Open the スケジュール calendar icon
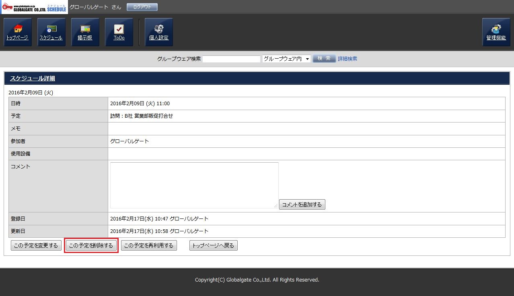Viewport: 514px width, 296px height. [x=51, y=32]
